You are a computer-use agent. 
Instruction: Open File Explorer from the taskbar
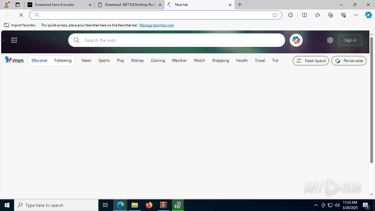coord(135,205)
